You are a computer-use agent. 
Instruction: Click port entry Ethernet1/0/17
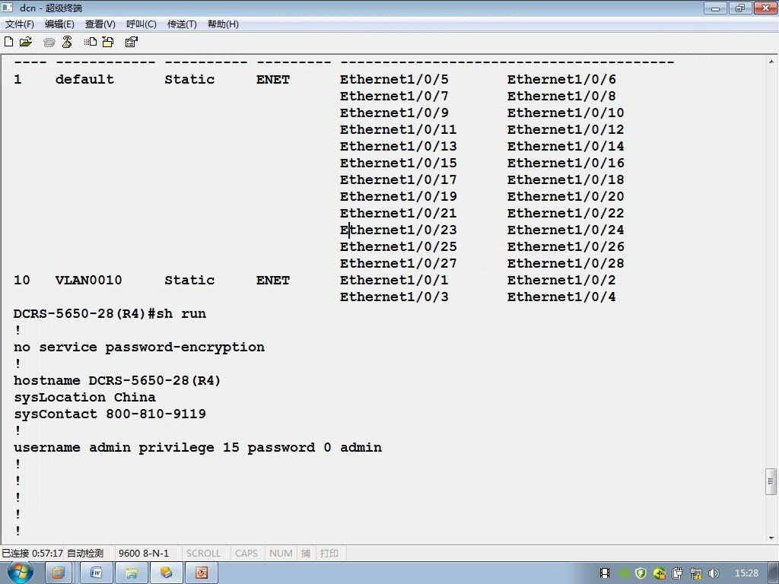398,179
